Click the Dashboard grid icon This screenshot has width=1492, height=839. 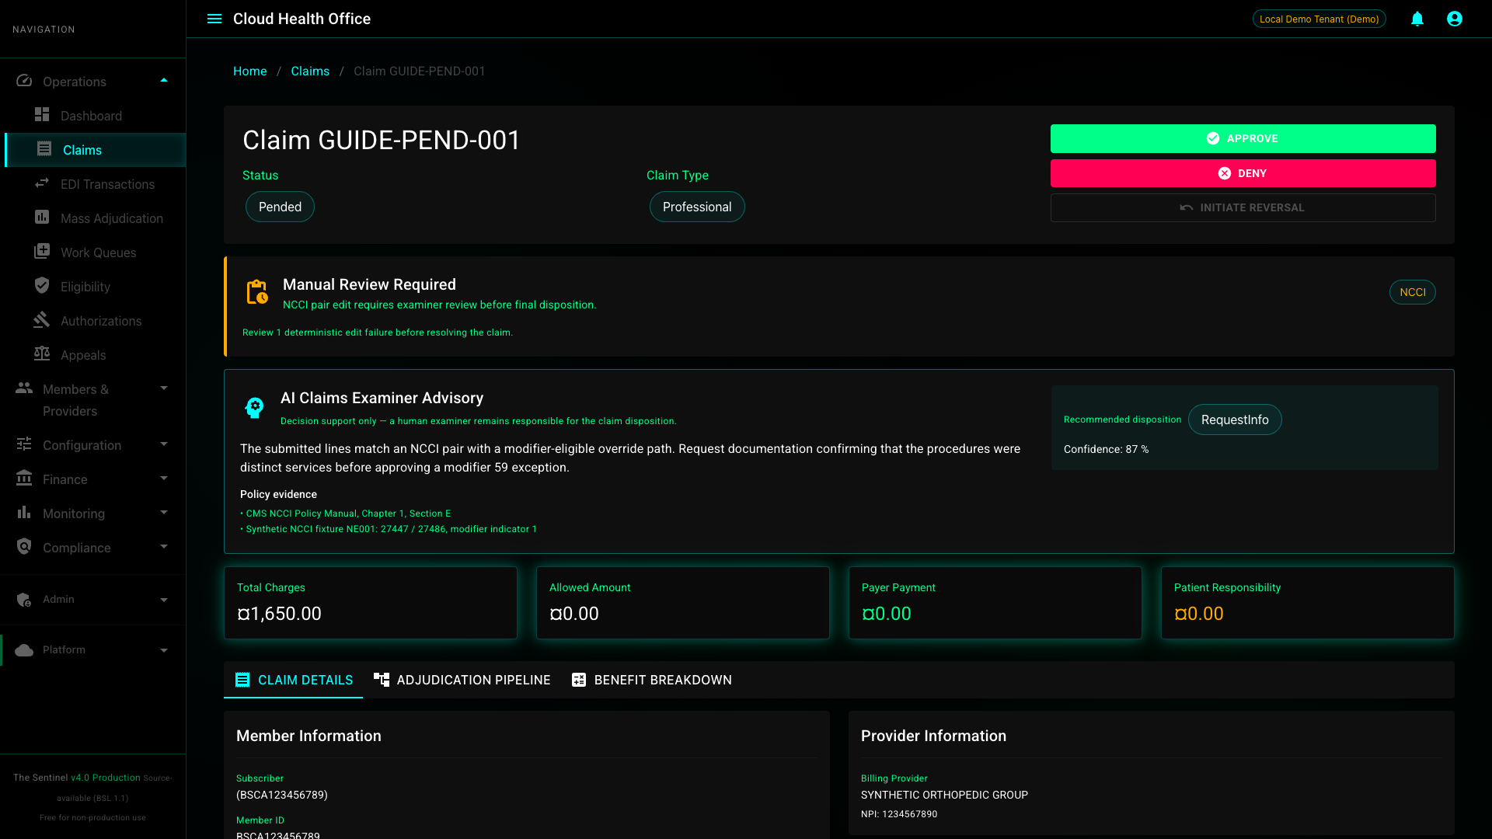[x=42, y=115]
